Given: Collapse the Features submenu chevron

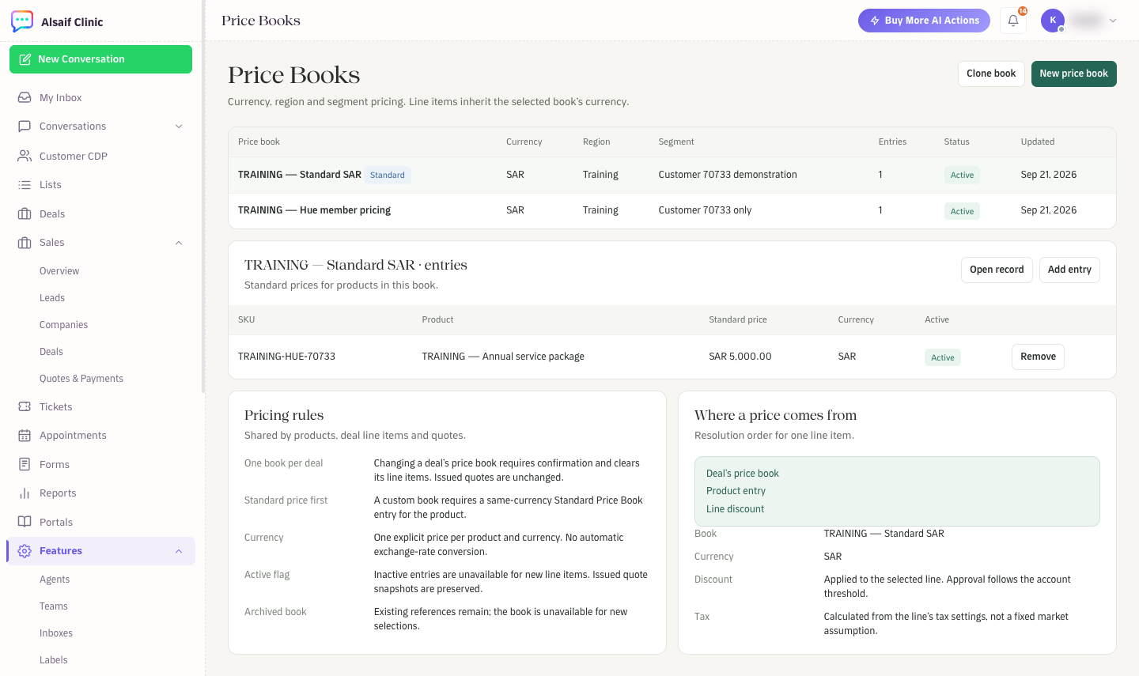Looking at the screenshot, I should [179, 551].
